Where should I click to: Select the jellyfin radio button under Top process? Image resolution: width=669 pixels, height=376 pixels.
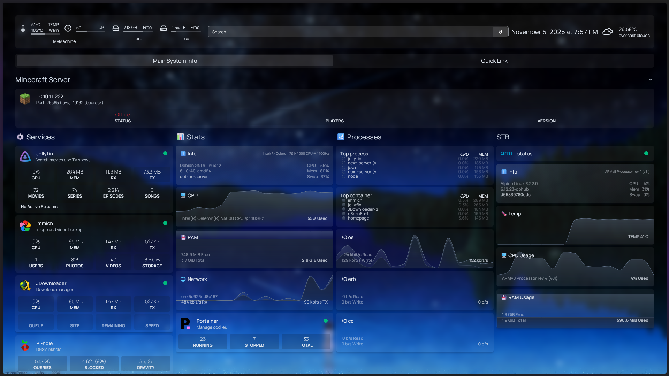343,159
